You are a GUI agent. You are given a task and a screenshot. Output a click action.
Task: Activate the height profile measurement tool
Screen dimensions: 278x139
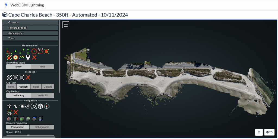tap(22, 57)
